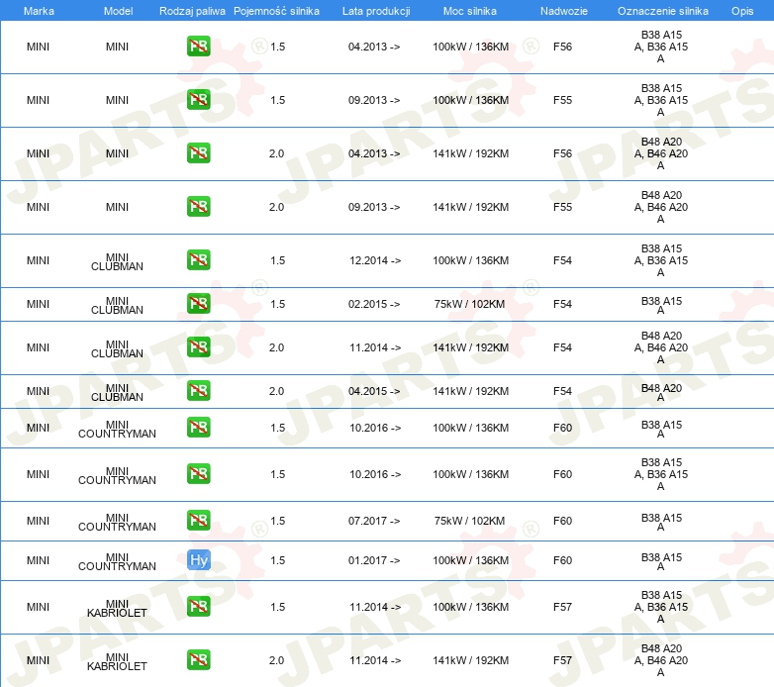
Task: Select petrol icon in Clubman 02.2015 row
Action: pos(198,304)
